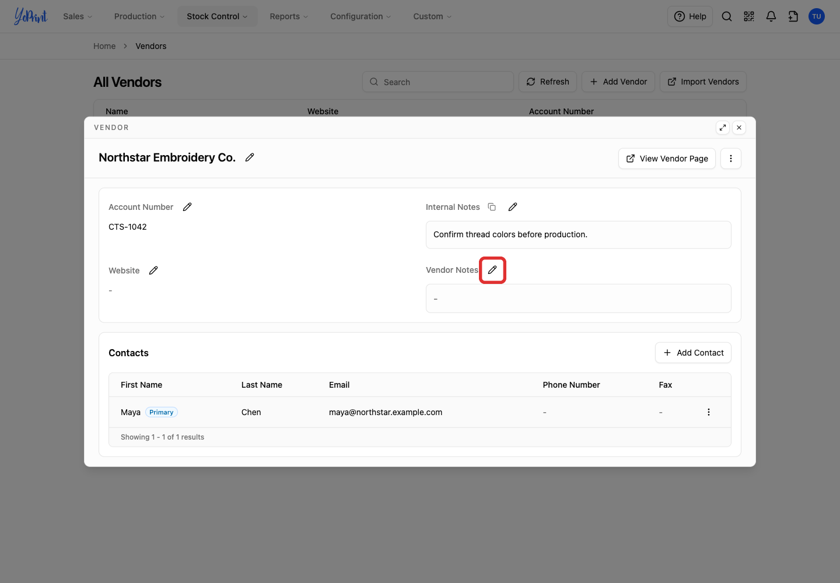
Task: Open the global search icon
Action: coord(727,16)
